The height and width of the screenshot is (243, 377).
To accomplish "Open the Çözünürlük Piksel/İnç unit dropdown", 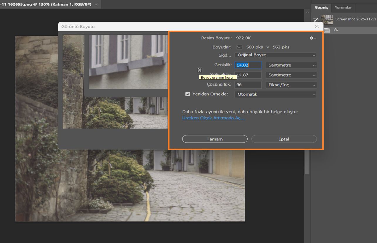I will [291, 85].
